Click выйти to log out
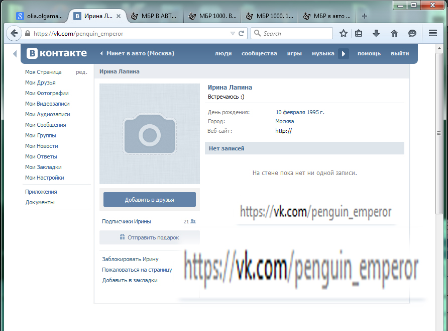 pos(400,53)
